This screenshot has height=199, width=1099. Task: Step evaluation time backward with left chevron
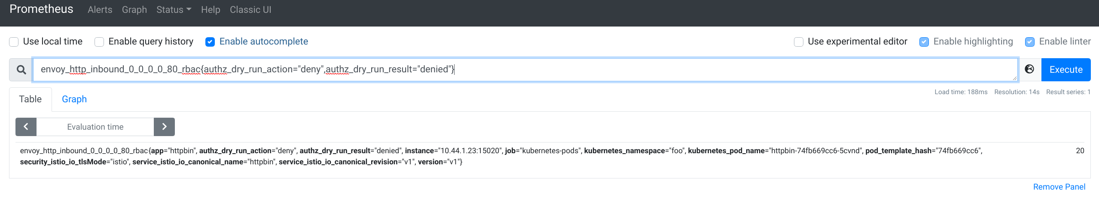(26, 127)
